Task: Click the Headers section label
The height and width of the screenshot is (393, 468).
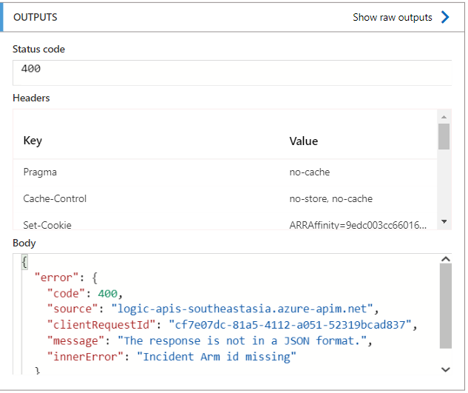Action: pyautogui.click(x=31, y=98)
